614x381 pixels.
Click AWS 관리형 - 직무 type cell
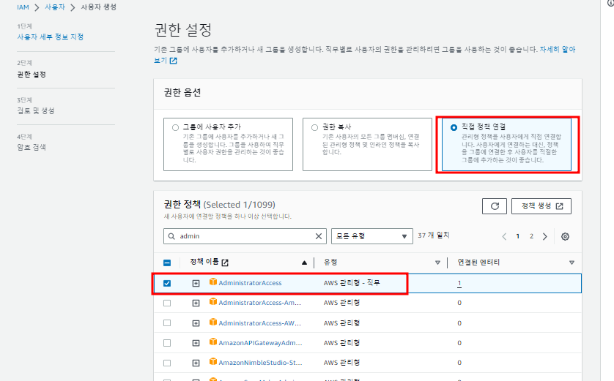tap(352, 282)
